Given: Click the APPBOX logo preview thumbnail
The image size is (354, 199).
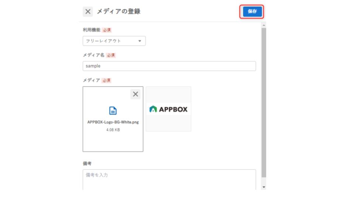Looking at the screenshot, I should tap(169, 109).
